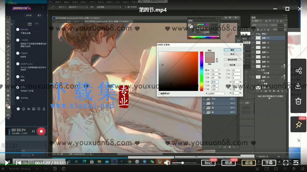Open the playlist icon in player bar
Viewport: 307px width, 172px height.
pyautogui.click(x=296, y=163)
